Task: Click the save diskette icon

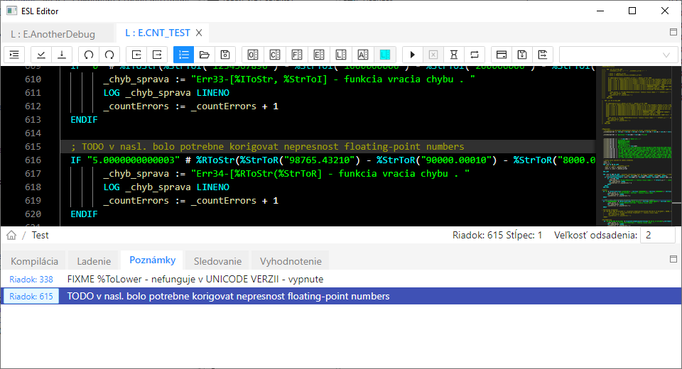Action: [x=225, y=55]
